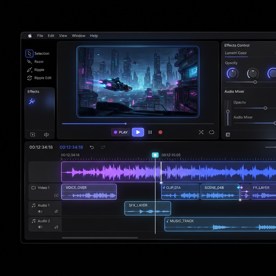Open the Edit menu
Viewport: 276px width, 276px height.
(51, 36)
